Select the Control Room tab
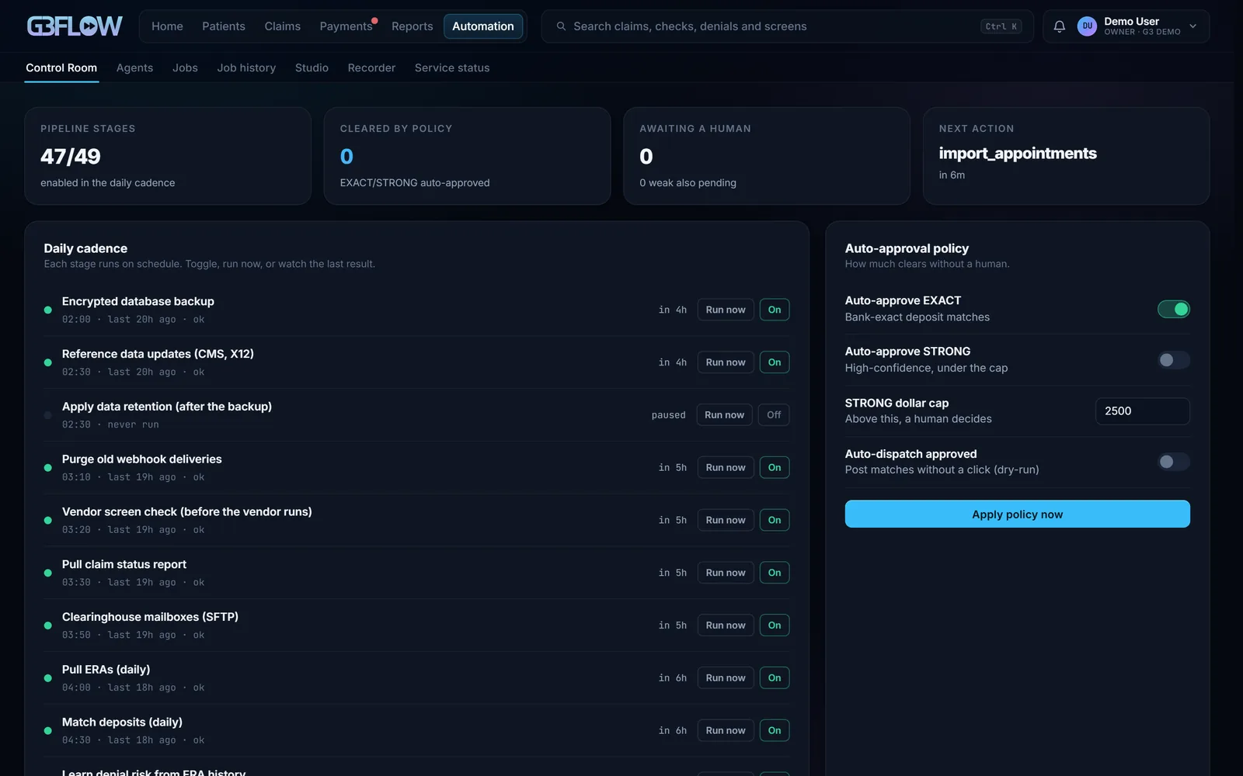 tap(61, 68)
